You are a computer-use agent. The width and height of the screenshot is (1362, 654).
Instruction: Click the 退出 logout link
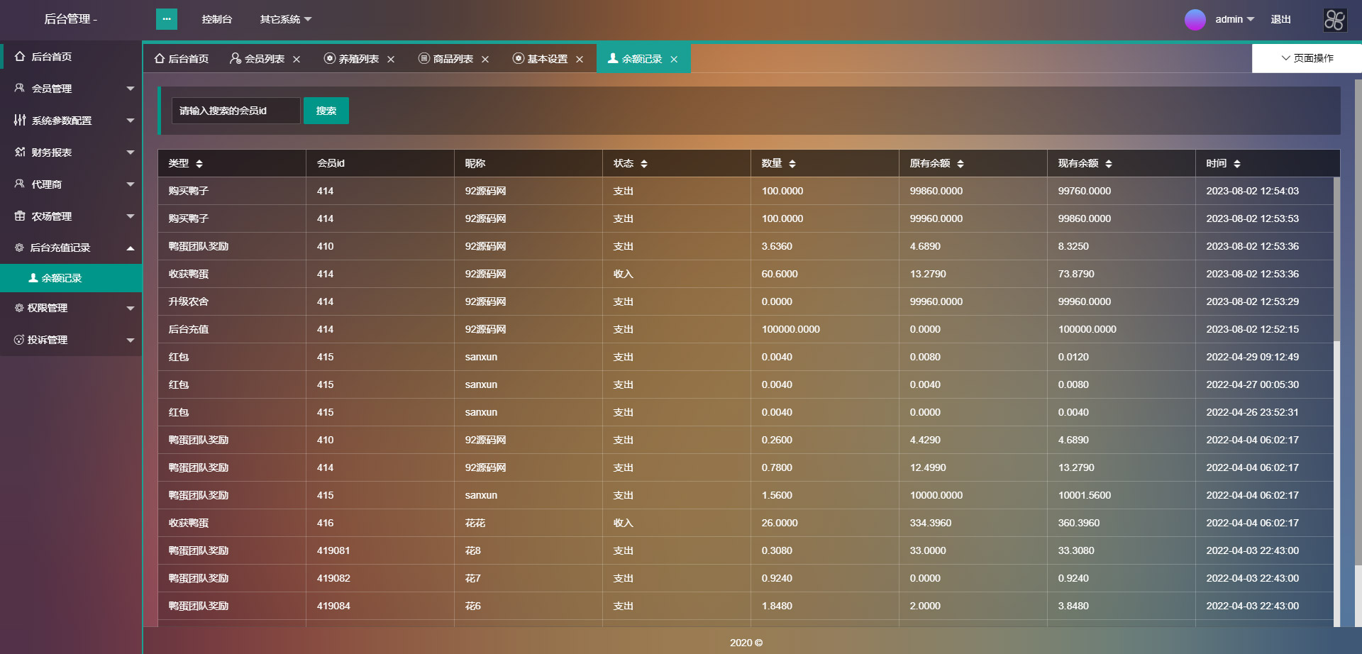click(1280, 19)
